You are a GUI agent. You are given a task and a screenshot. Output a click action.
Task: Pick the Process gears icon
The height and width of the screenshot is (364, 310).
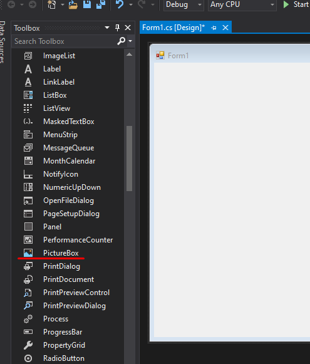click(x=28, y=319)
